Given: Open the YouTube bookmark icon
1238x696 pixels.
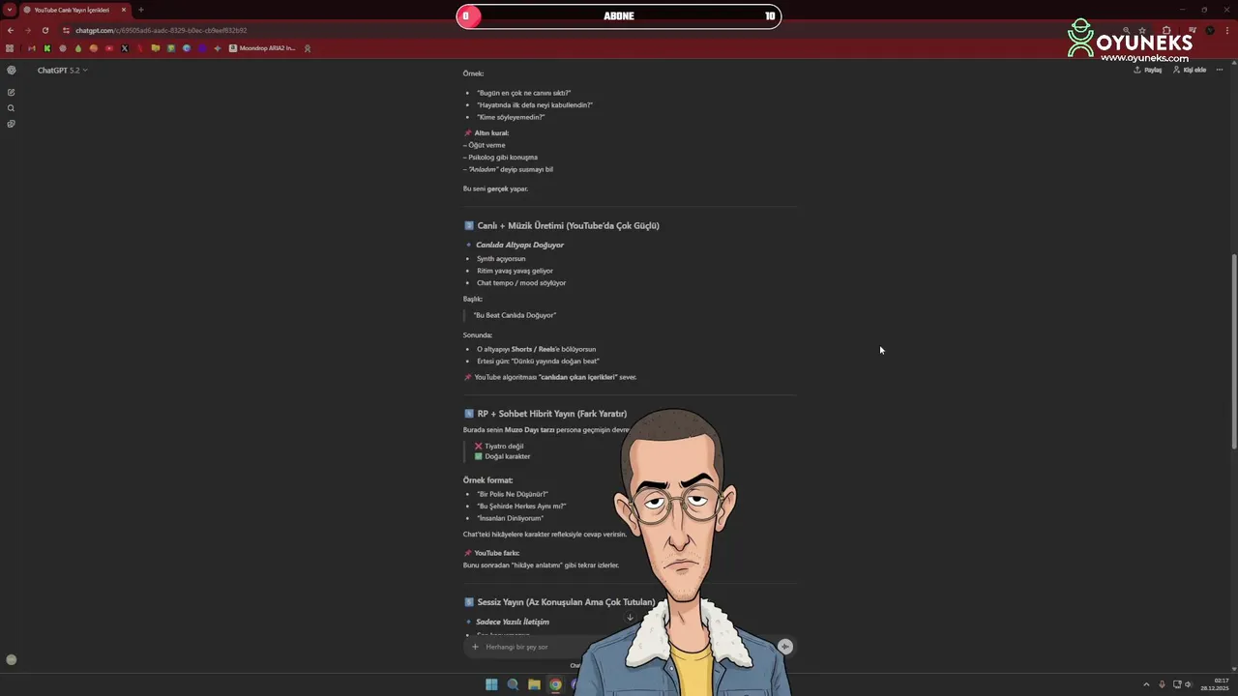Looking at the screenshot, I should 109,48.
